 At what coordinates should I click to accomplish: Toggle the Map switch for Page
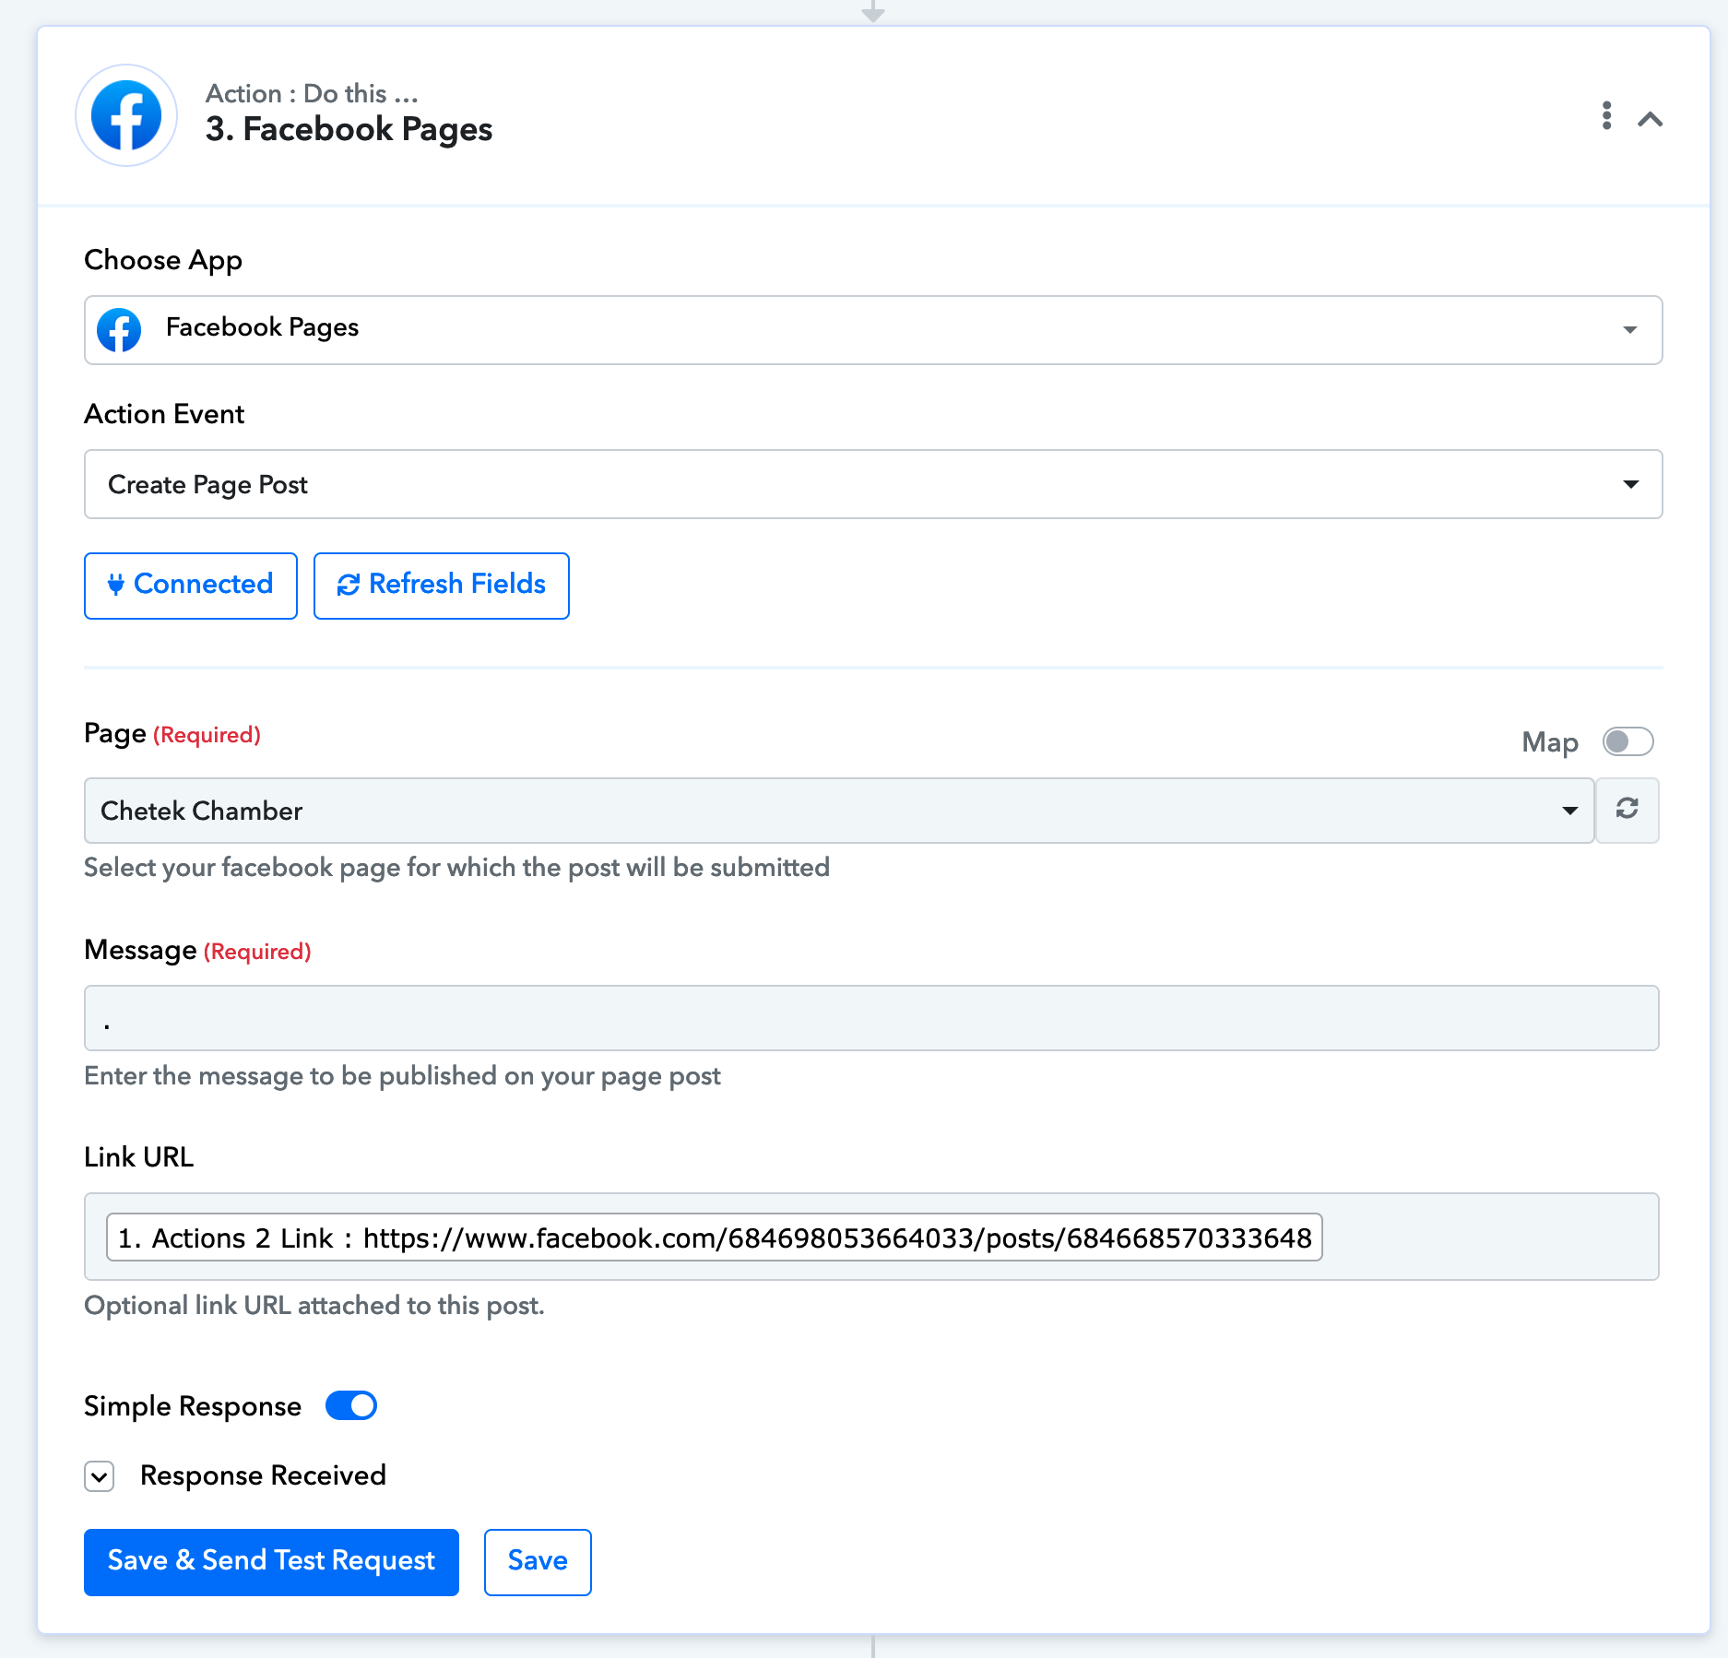[x=1627, y=741]
